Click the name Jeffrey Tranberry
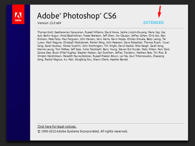The width and height of the screenshot is (195, 146). tap(125, 53)
